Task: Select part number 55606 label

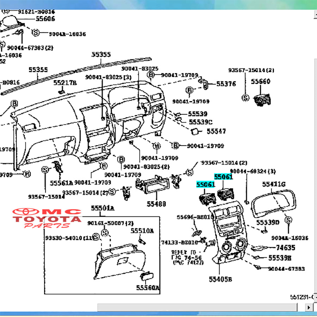Action: (45, 19)
